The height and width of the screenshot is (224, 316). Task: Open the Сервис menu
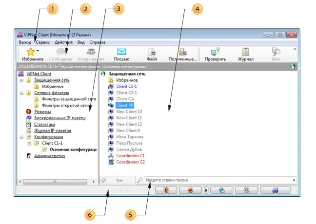(x=41, y=42)
